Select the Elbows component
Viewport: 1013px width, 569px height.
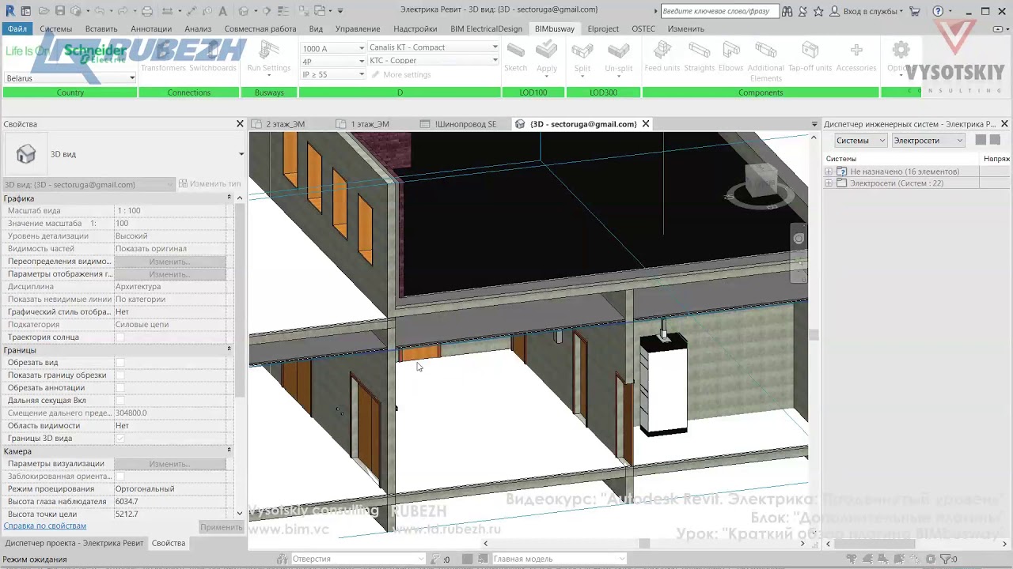point(730,58)
